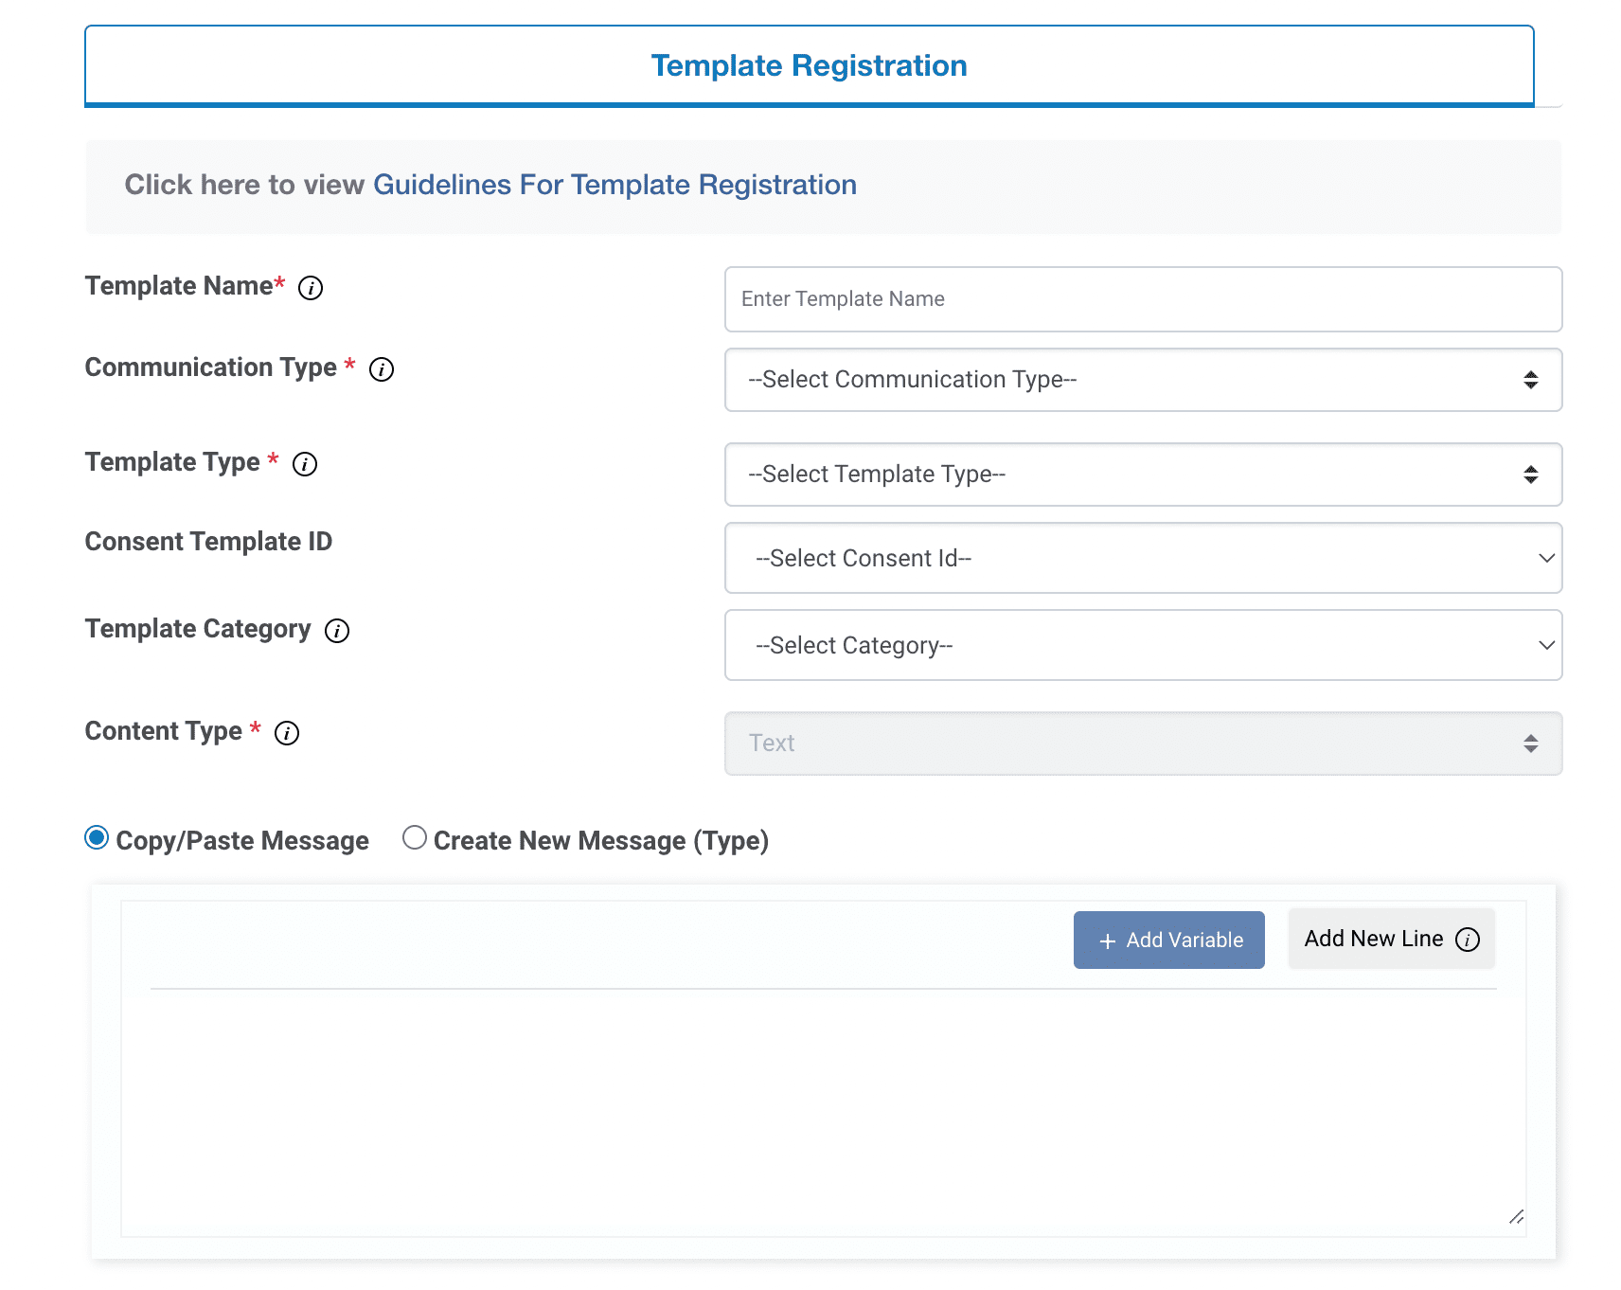Select the Copy/Paste Message radio button
This screenshot has width=1621, height=1290.
pyautogui.click(x=96, y=837)
